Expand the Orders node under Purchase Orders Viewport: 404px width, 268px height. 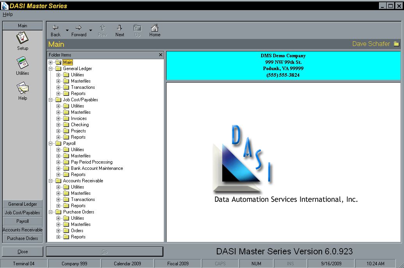point(58,231)
